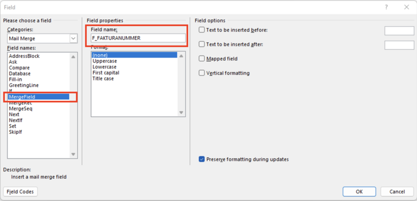Click the Field Codes button
This screenshot has width=417, height=201.
20,192
